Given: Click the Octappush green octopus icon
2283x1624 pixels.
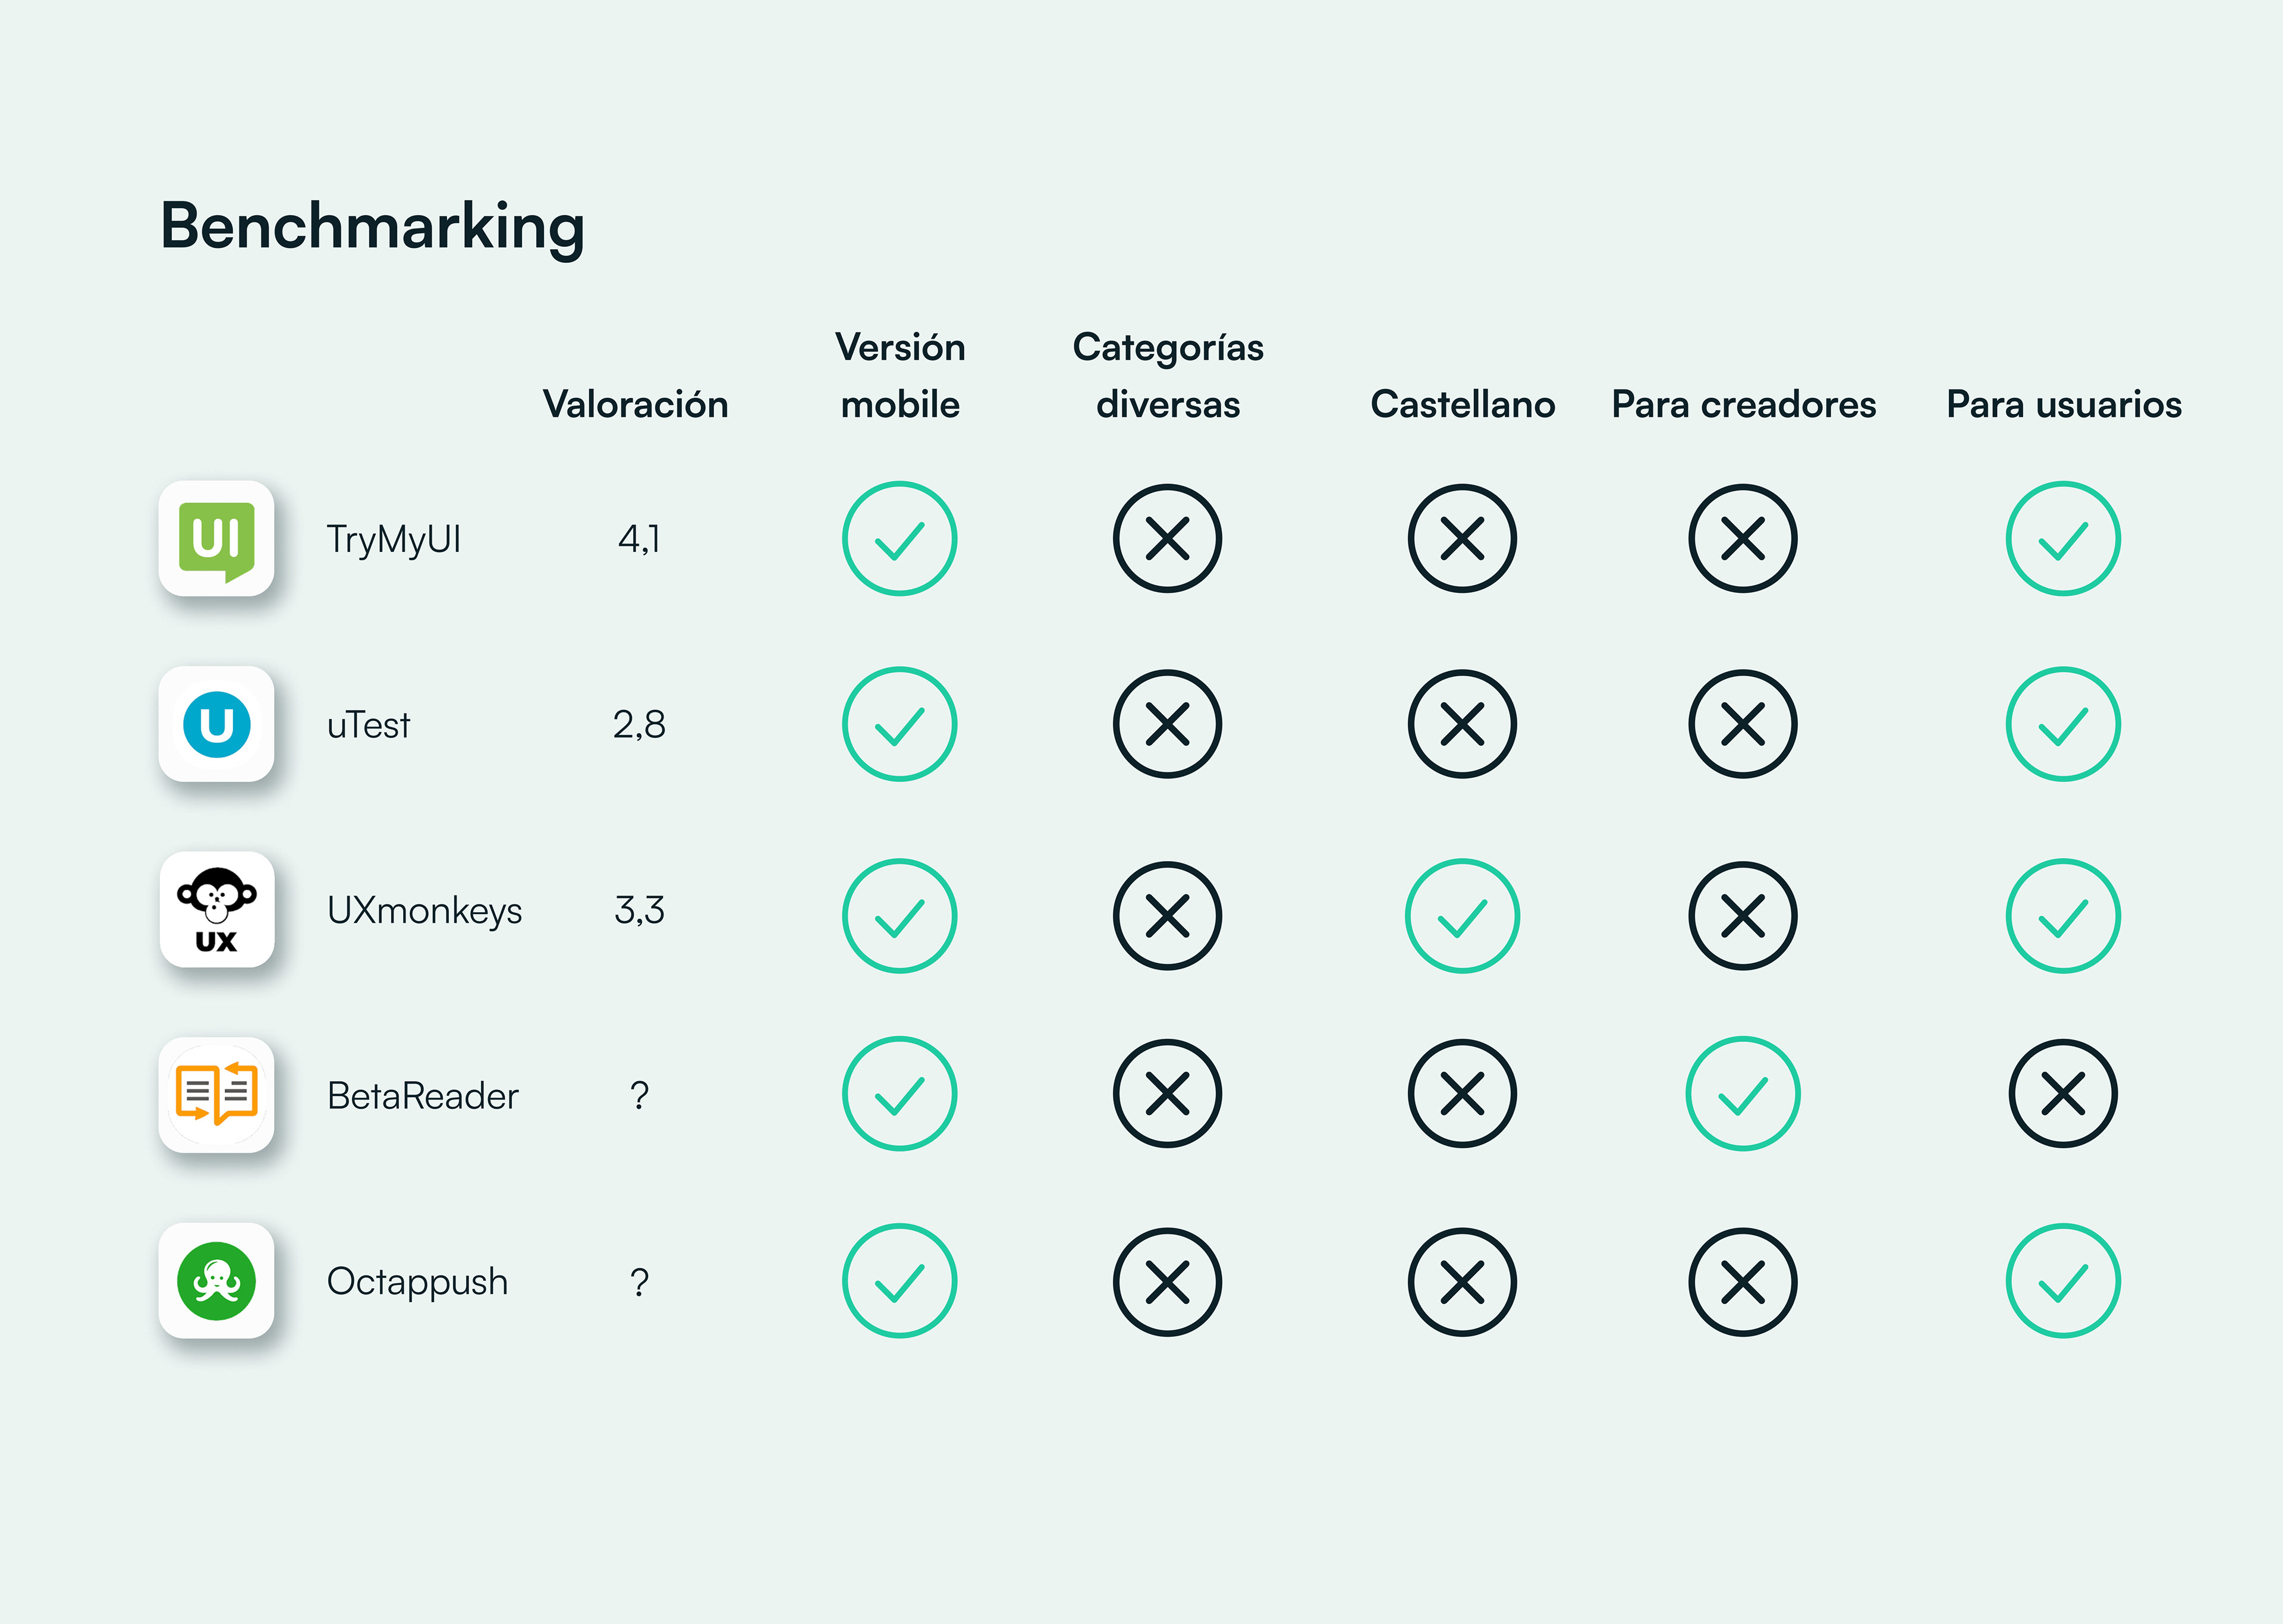Looking at the screenshot, I should tap(216, 1281).
